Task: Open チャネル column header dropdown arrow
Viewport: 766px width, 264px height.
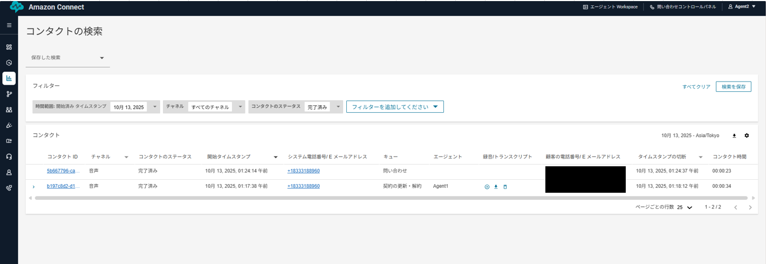Action: 126,157
